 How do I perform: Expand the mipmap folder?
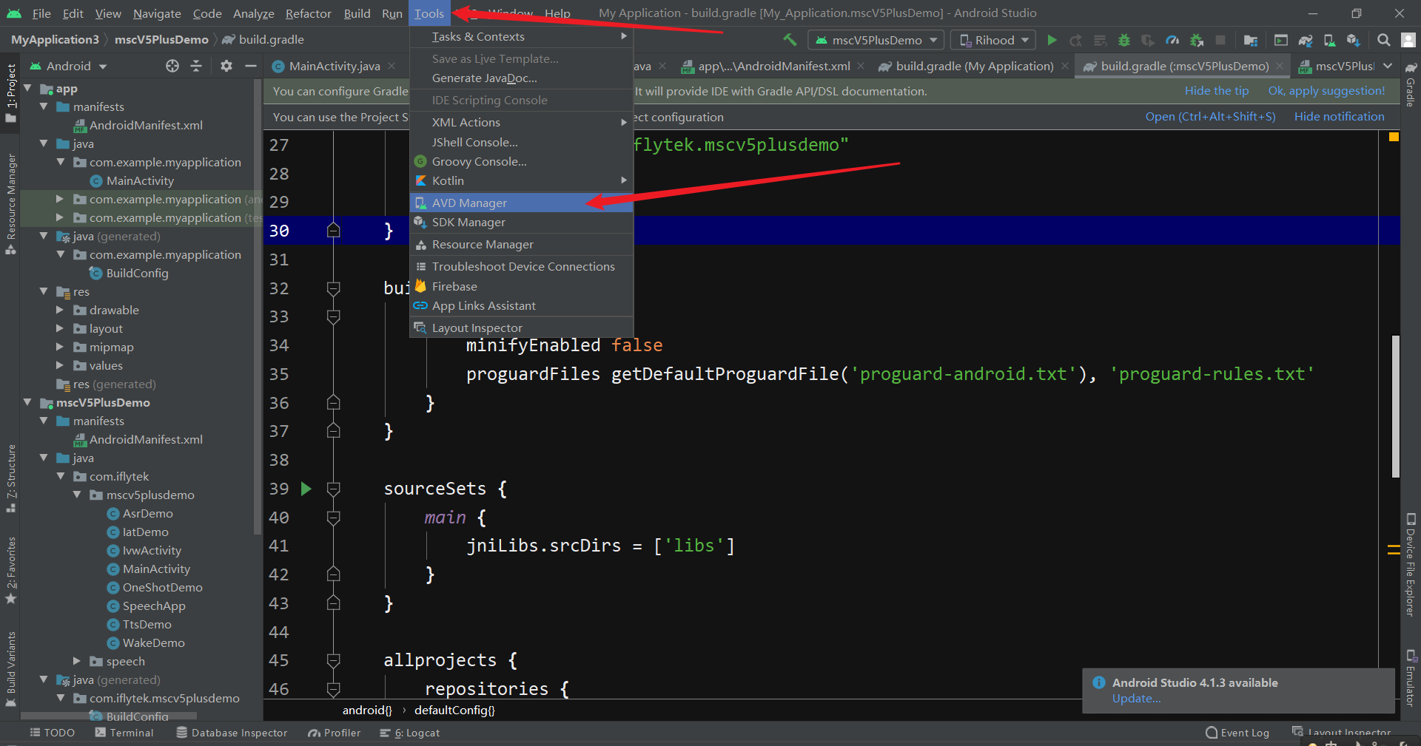[60, 347]
